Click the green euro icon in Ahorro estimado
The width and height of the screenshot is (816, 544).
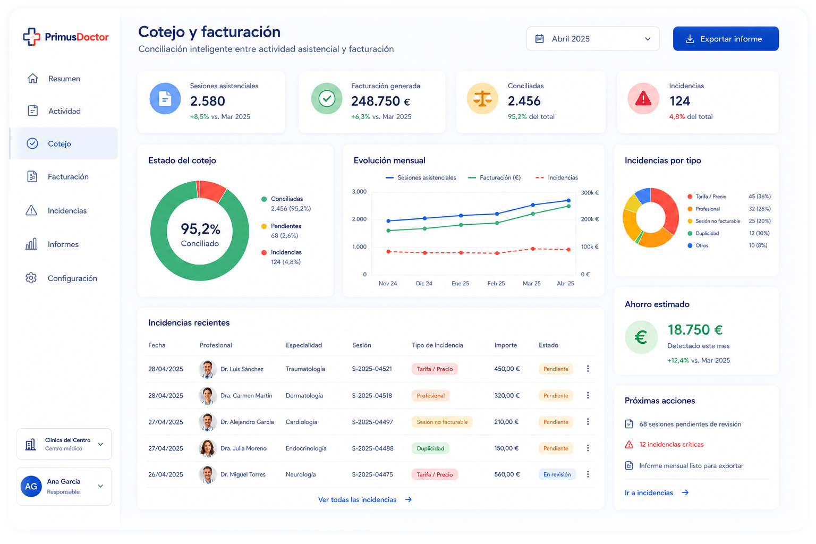(x=641, y=337)
